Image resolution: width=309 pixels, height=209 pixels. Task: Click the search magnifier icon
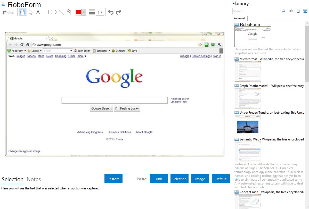tap(283, 11)
